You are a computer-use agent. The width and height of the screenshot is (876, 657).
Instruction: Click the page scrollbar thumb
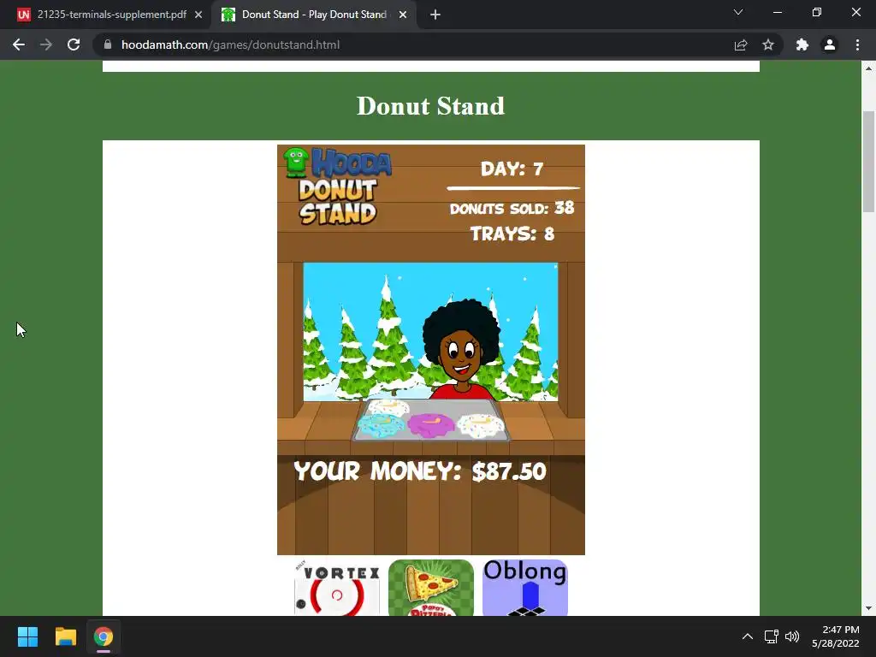(x=868, y=162)
